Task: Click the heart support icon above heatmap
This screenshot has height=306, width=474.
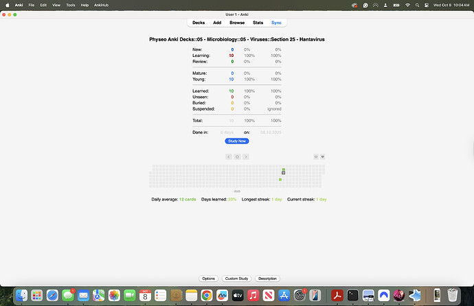Action: click(x=323, y=156)
